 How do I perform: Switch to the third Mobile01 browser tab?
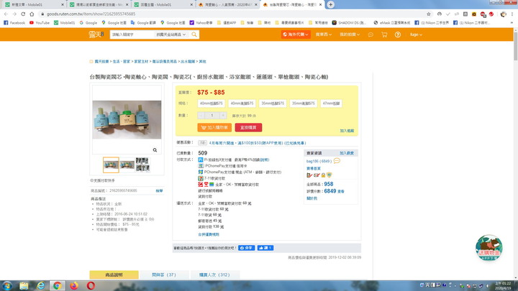[163, 4]
